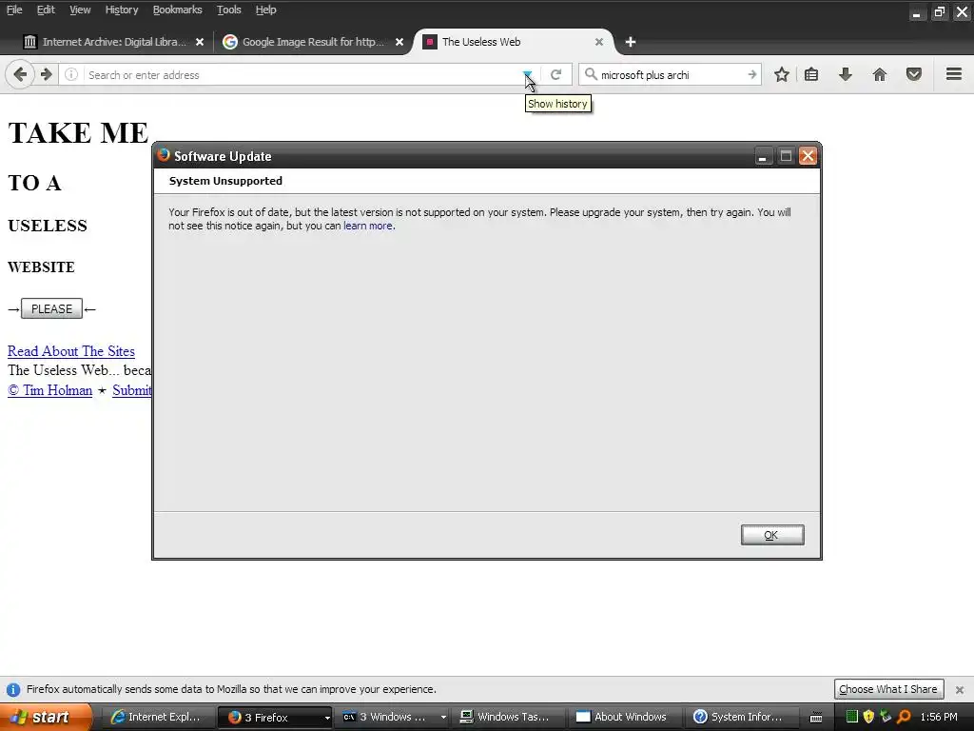
Task: Close The Useless Web tab
Action: coord(599,42)
